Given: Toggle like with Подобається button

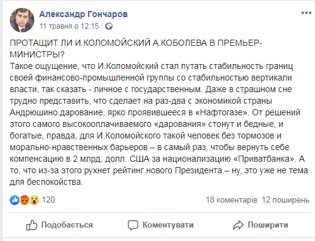Looking at the screenshot, I should pos(59,225).
